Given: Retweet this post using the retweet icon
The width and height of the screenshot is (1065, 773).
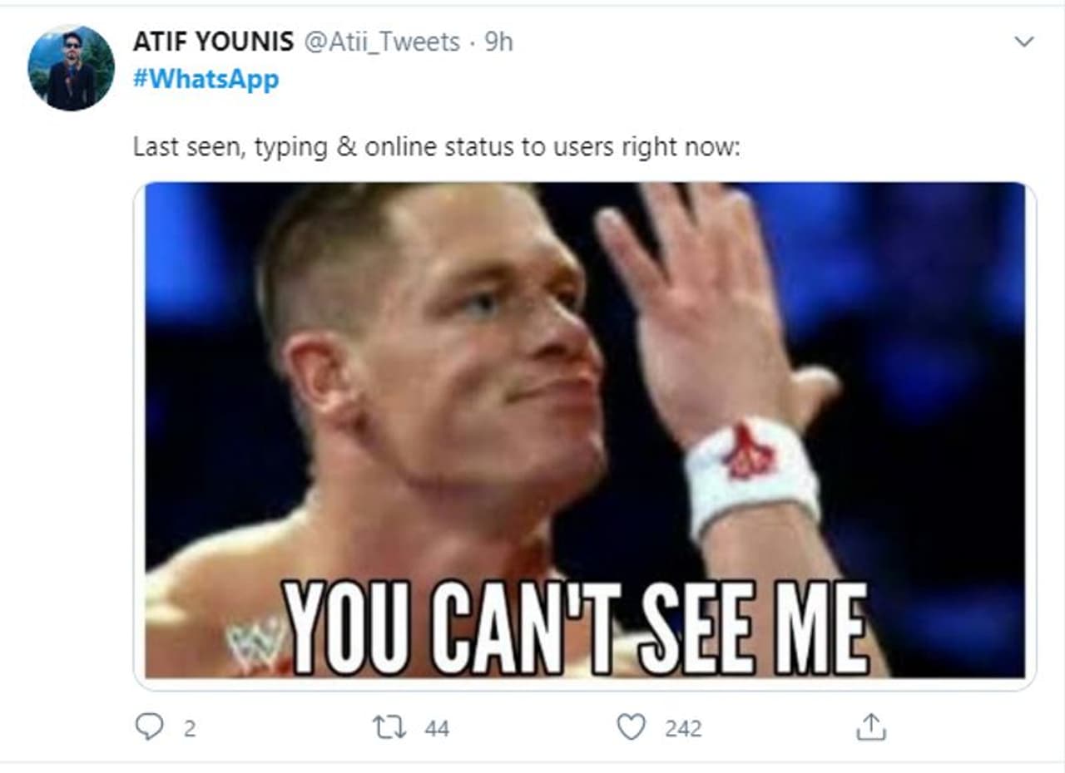Looking at the screenshot, I should pos(389,728).
